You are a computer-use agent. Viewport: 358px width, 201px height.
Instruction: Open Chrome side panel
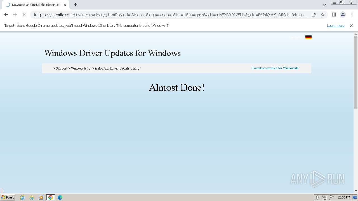pyautogui.click(x=334, y=15)
